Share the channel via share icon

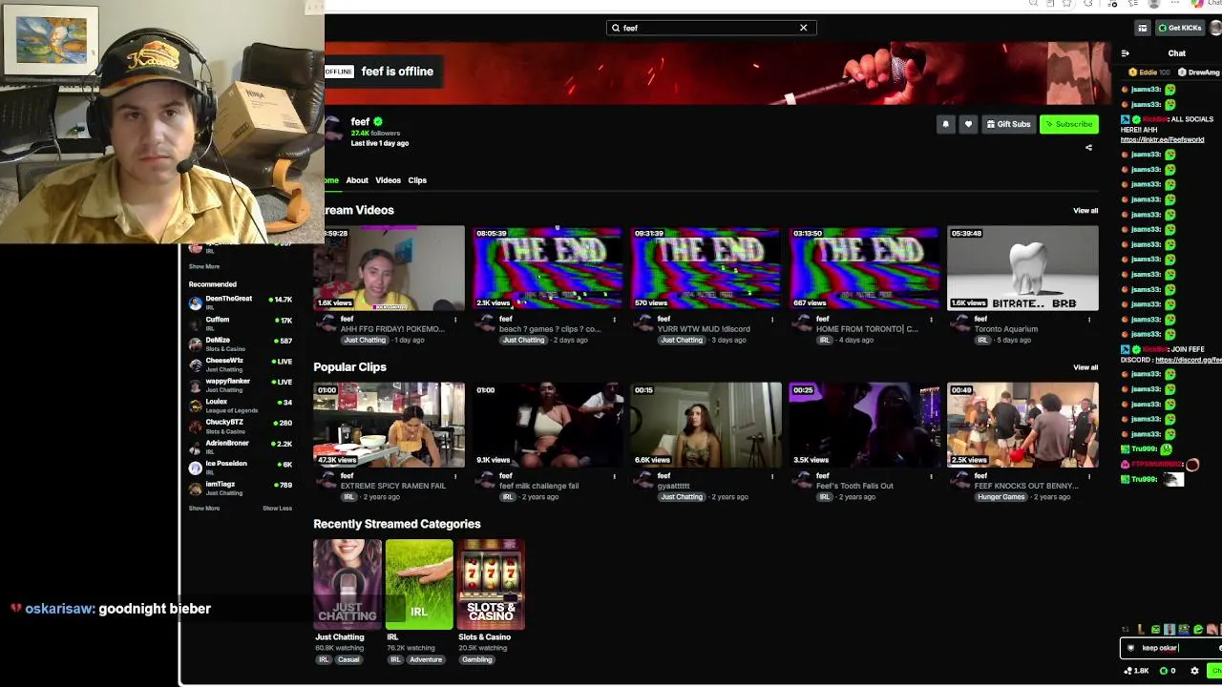tap(1088, 148)
